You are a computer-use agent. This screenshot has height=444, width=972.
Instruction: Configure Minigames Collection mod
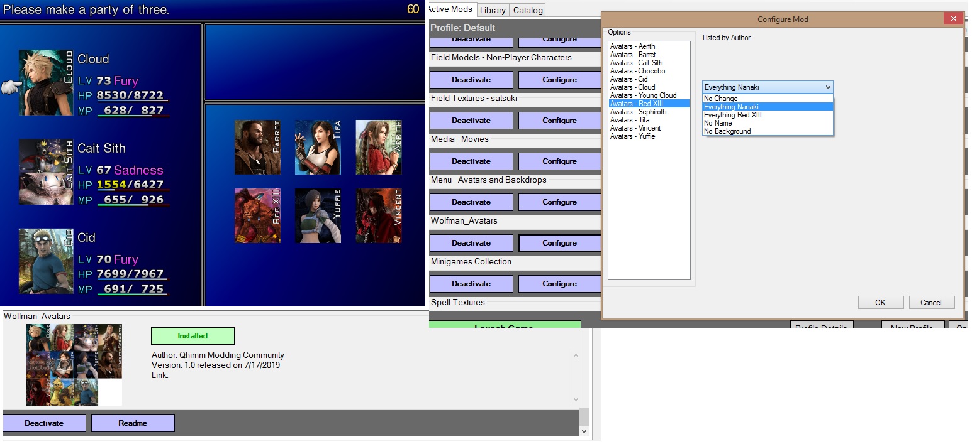pyautogui.click(x=559, y=284)
